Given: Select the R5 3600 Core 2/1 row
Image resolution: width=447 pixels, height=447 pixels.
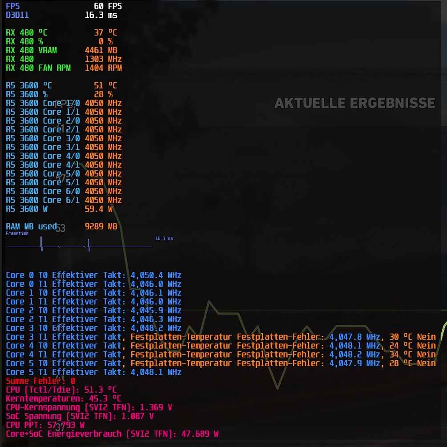Looking at the screenshot, I should click(64, 130).
